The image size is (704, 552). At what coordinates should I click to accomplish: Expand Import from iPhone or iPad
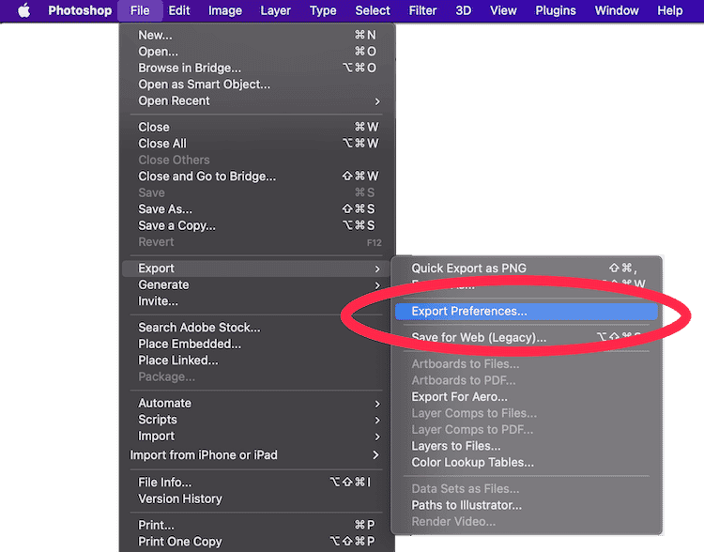(204, 455)
